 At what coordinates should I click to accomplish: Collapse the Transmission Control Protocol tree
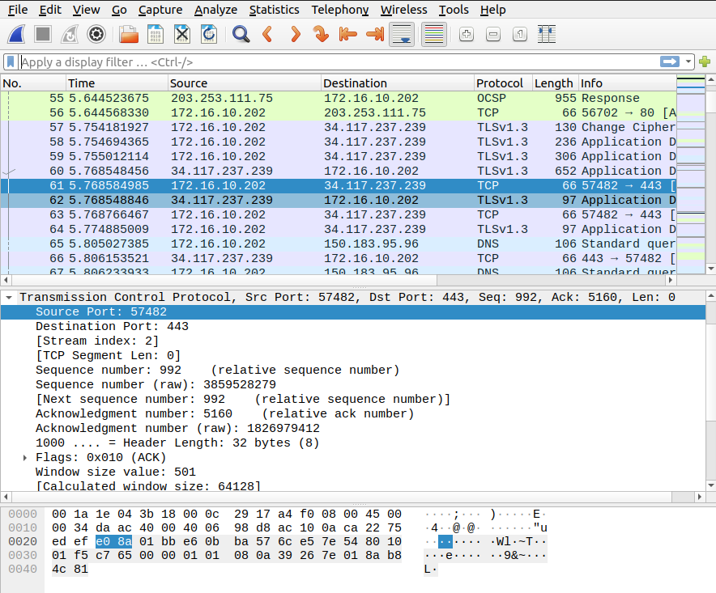[x=9, y=298]
